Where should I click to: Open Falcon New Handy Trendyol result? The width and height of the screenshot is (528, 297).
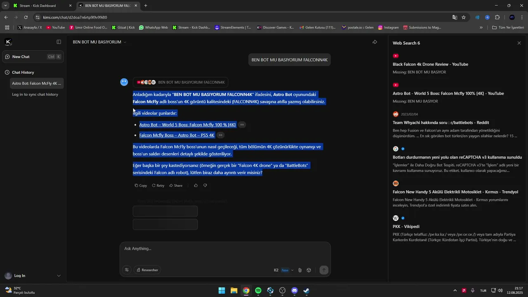coord(455,192)
